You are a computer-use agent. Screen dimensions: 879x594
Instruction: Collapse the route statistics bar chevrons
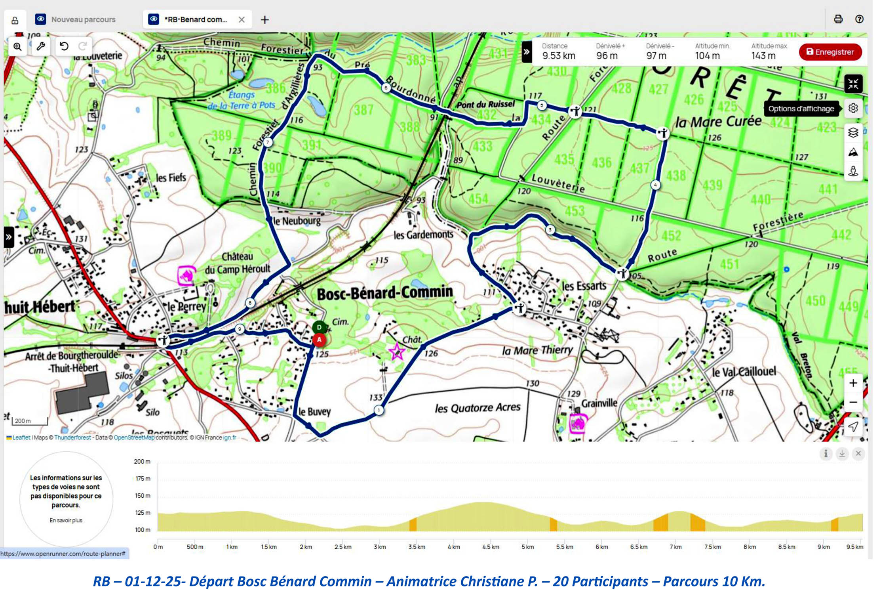tap(526, 52)
